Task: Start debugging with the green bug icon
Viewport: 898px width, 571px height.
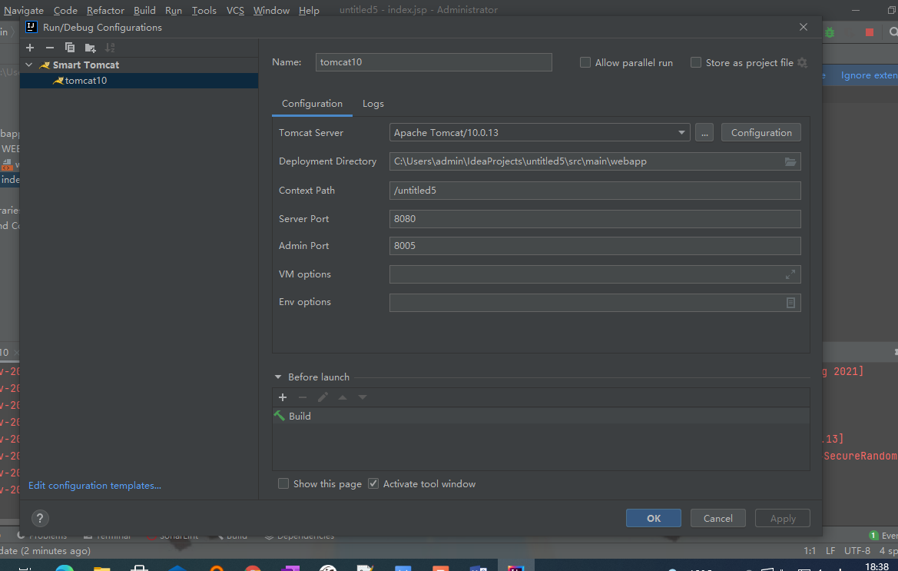Action: coord(830,32)
